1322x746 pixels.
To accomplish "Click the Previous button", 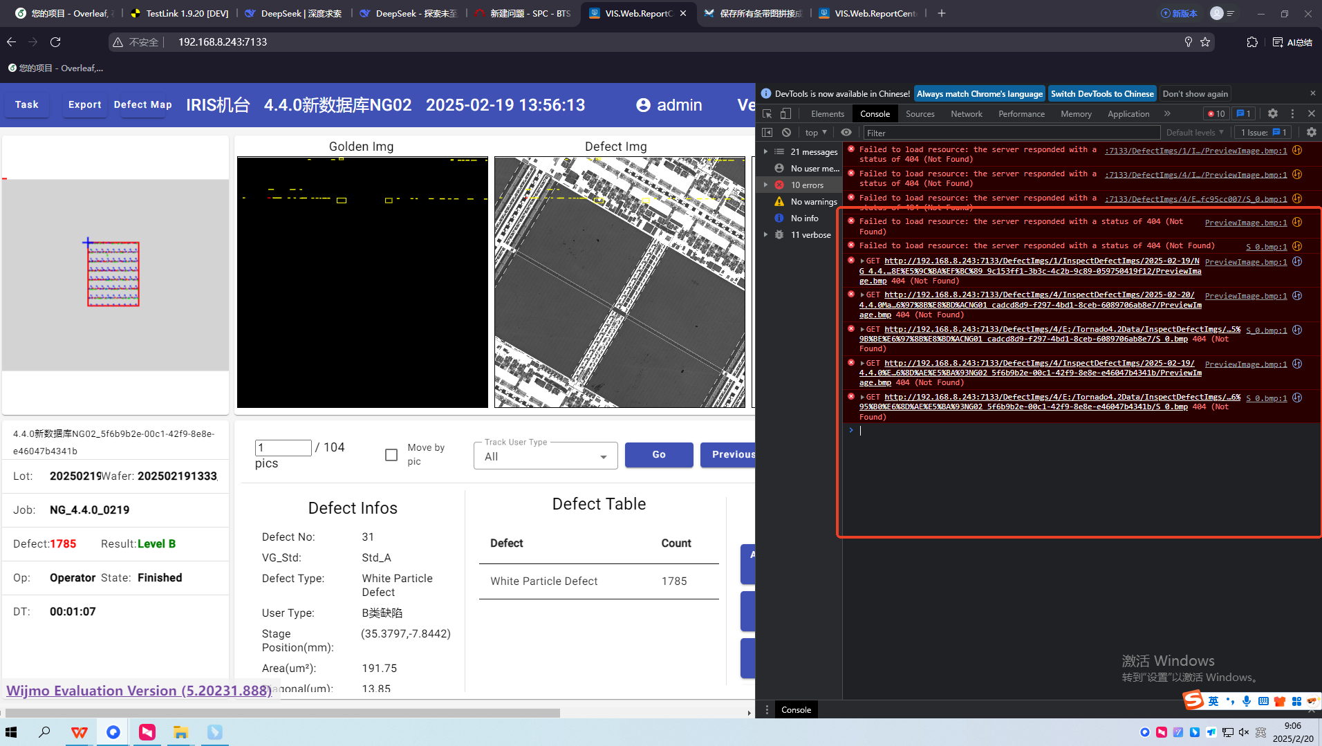I will click(727, 454).
